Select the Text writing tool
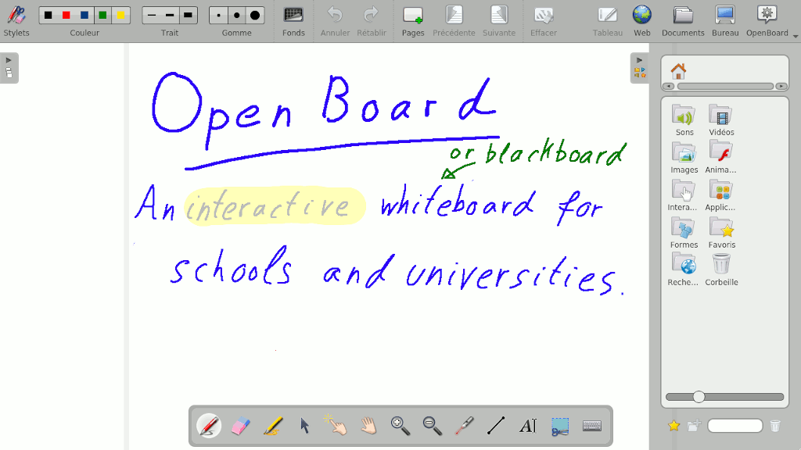Screen dimensions: 801x450 [528, 426]
